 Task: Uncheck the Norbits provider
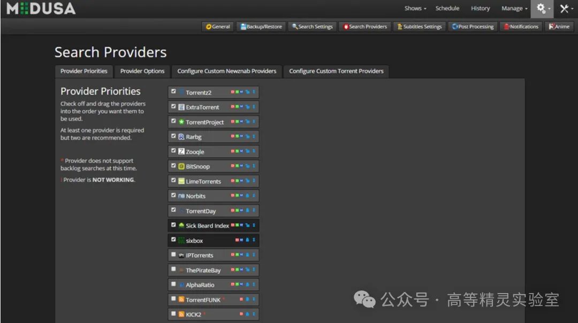(x=173, y=195)
